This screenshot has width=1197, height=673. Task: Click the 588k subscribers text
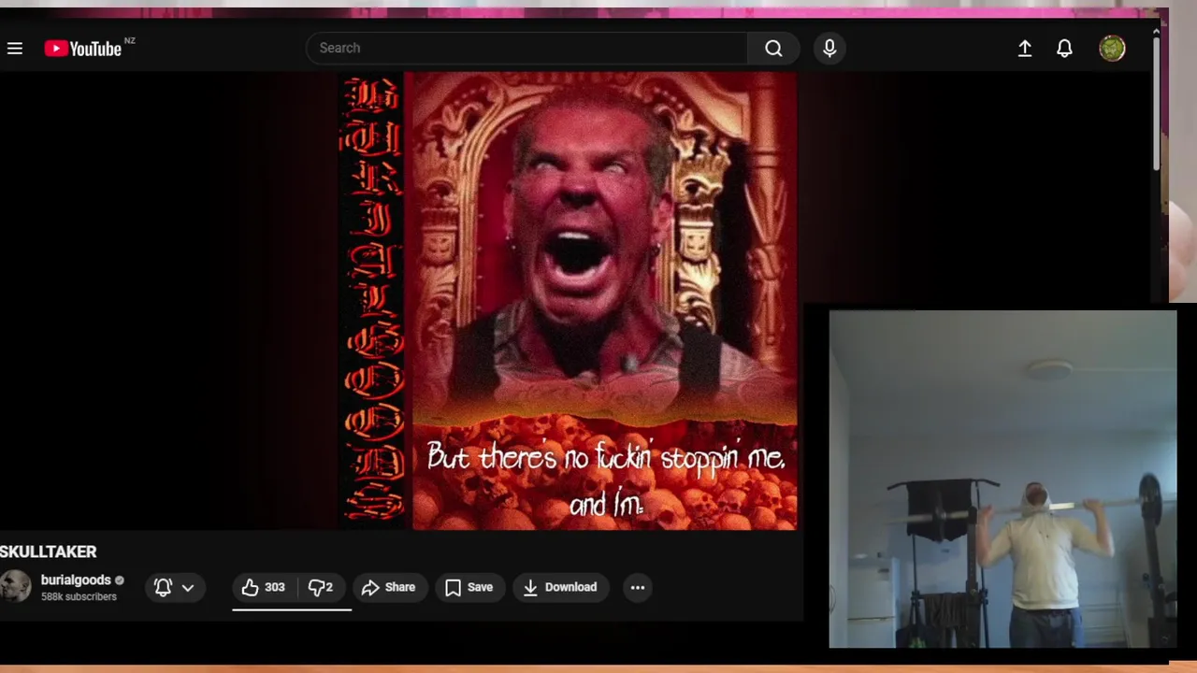[x=79, y=596]
